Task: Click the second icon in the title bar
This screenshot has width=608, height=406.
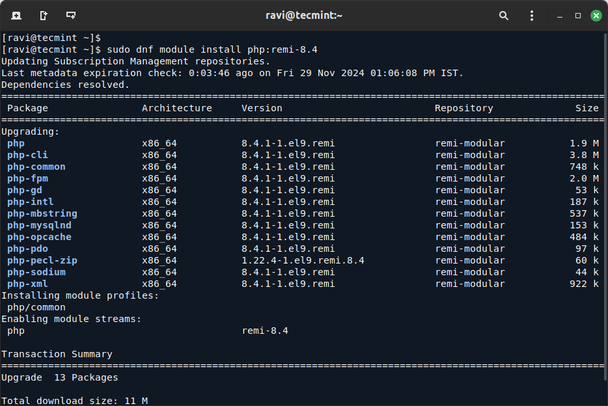Action: (x=44, y=16)
